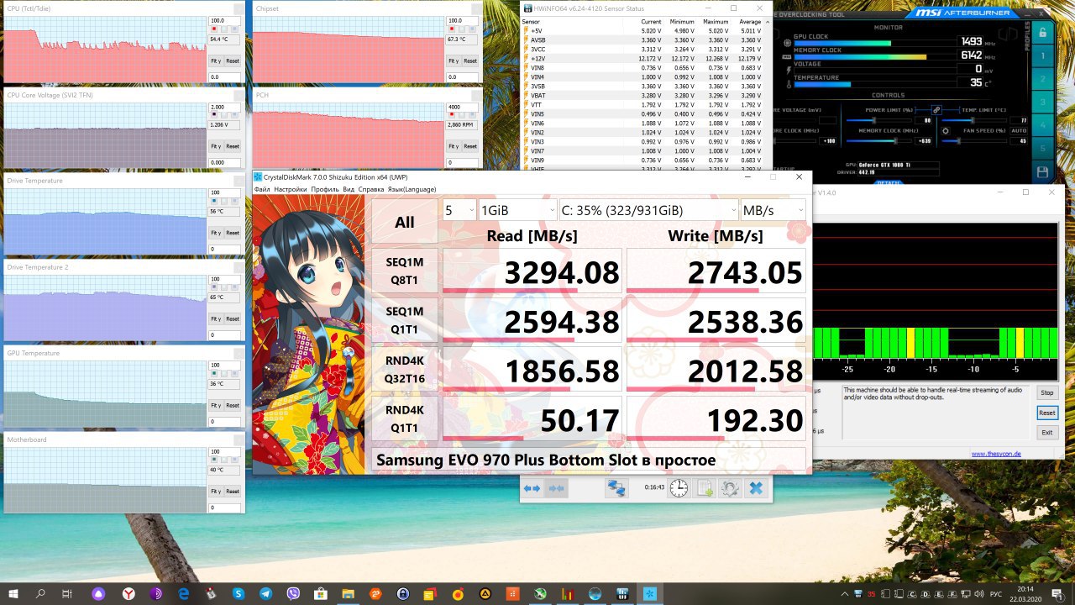Click Afterburner profile lock icon

[x=1042, y=34]
